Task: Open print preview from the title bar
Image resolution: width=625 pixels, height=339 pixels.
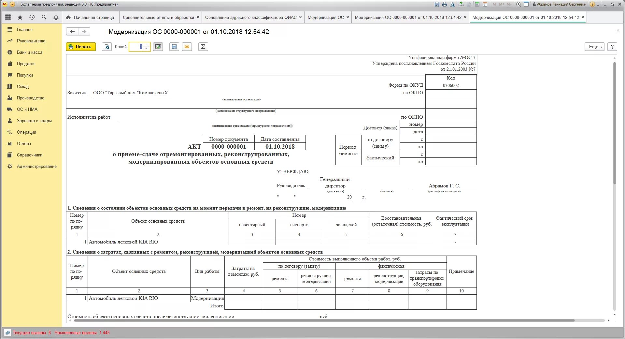Action: pyautogui.click(x=452, y=4)
